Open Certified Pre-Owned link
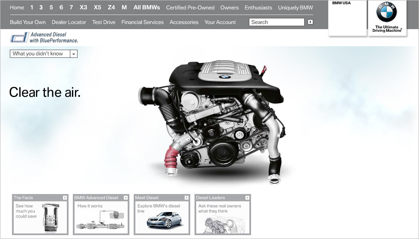 tap(190, 8)
